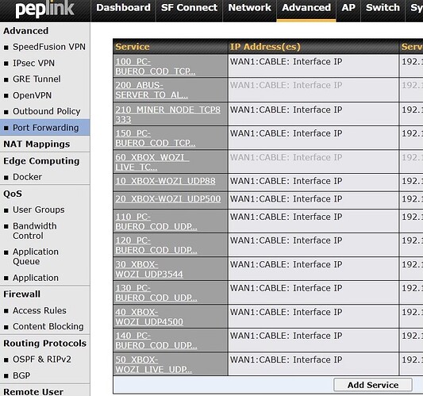Go to the Network tab
The width and height of the screenshot is (423, 396).
point(249,8)
